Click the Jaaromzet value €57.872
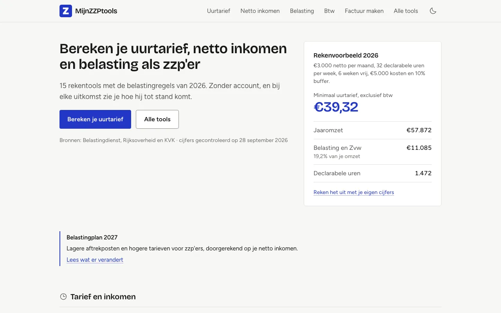Screen dimensions: 501x313 click(x=419, y=130)
